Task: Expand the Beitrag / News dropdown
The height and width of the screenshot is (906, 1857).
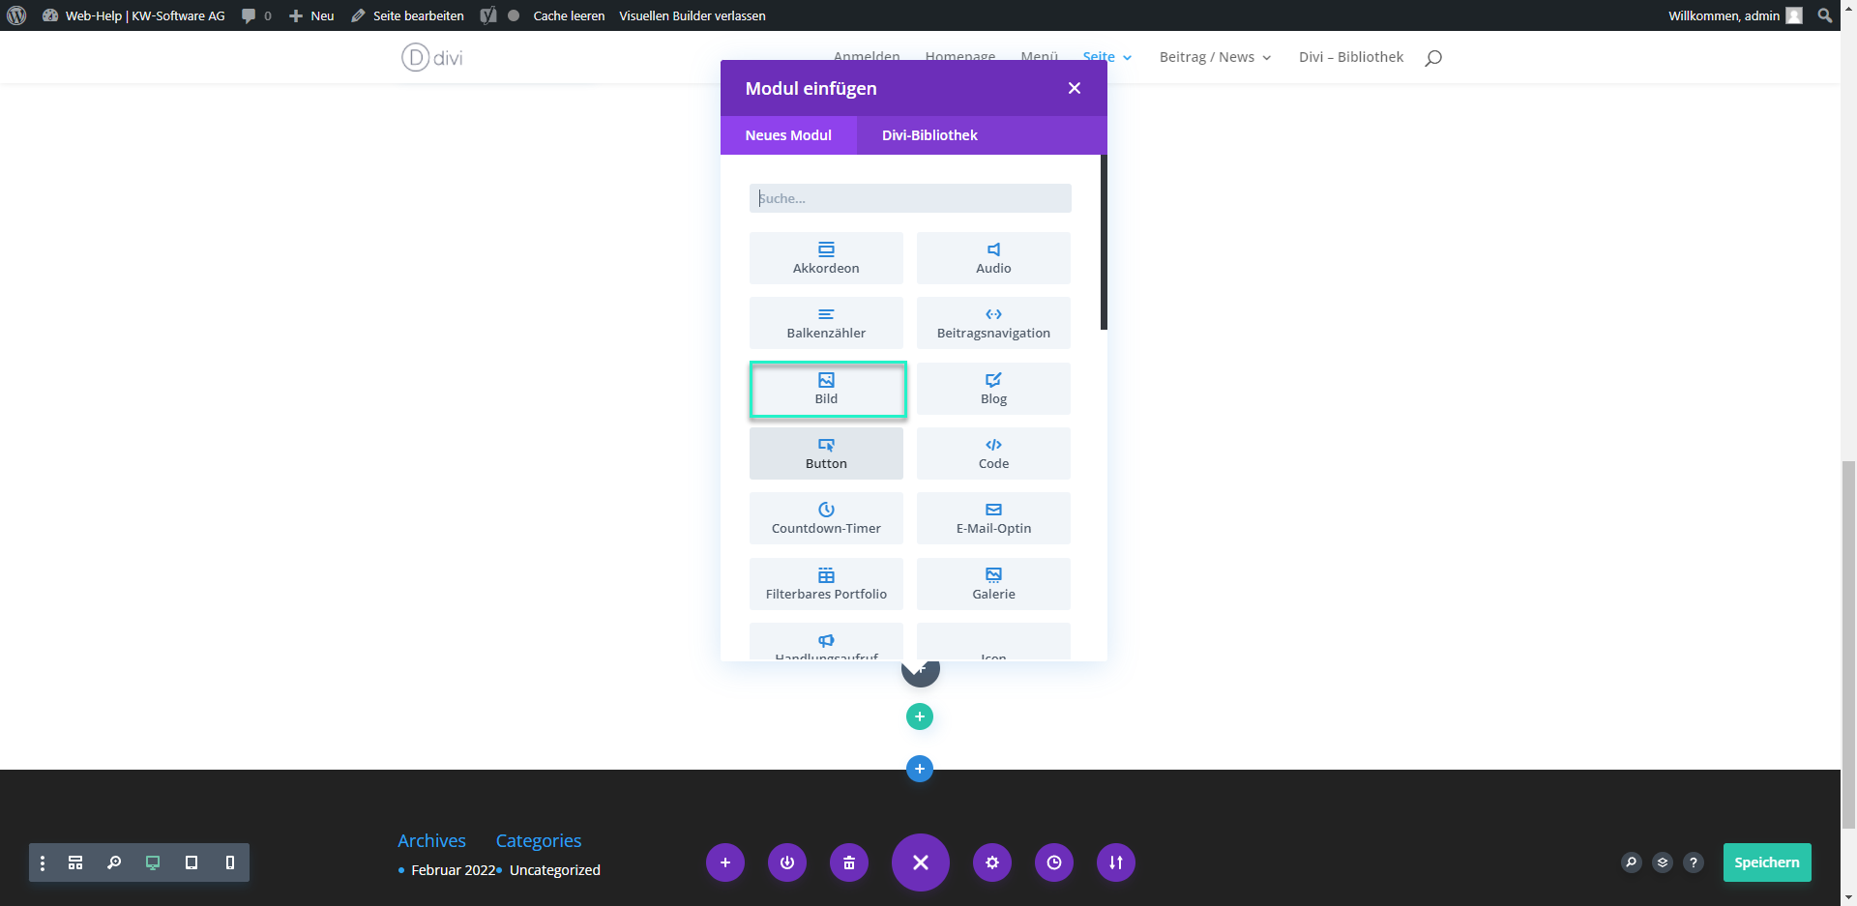Action: (1215, 57)
